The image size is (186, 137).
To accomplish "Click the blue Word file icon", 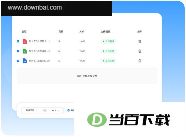I will pos(25,61).
